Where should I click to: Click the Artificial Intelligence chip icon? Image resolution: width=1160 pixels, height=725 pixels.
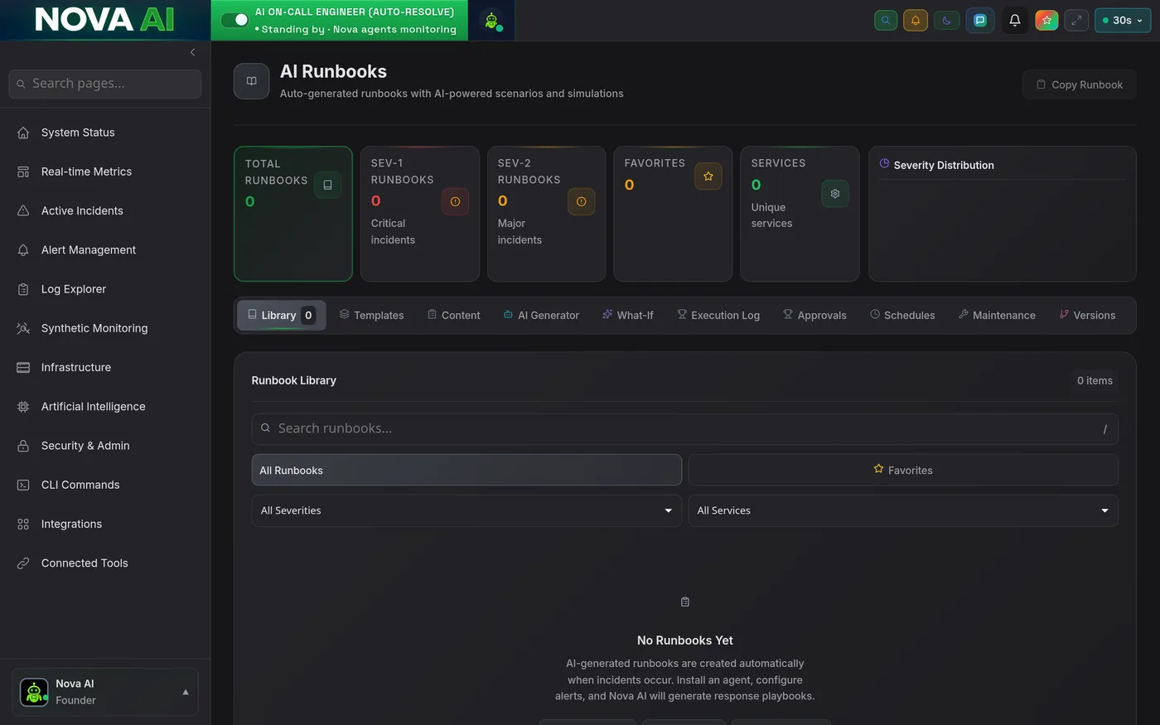[23, 406]
